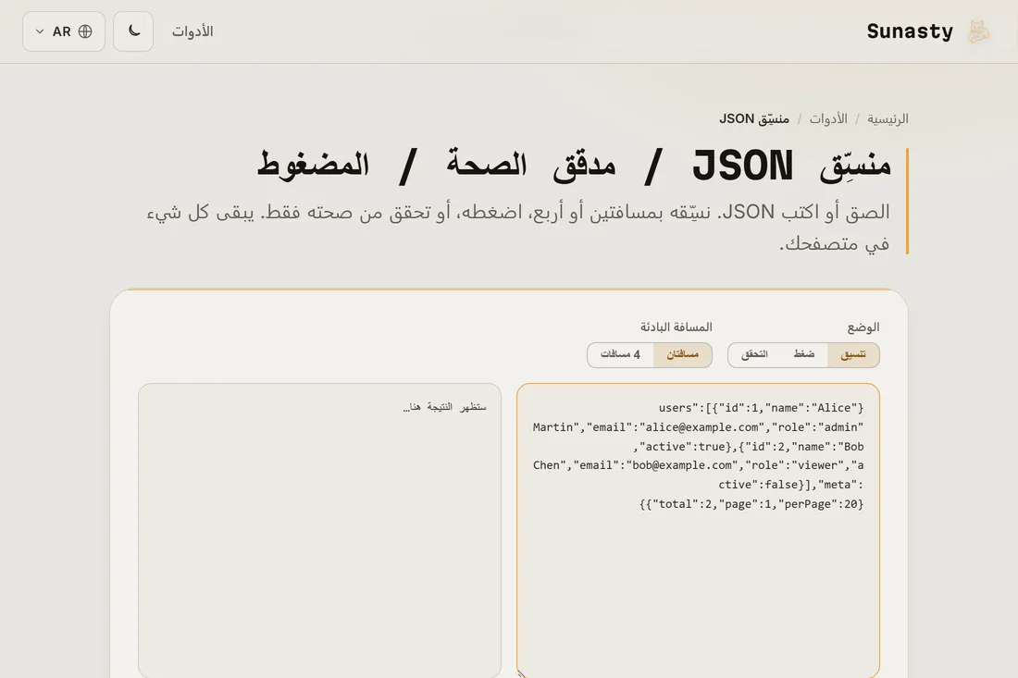This screenshot has height=678, width=1018.
Task: Select the ضغط mode option
Action: (x=803, y=354)
